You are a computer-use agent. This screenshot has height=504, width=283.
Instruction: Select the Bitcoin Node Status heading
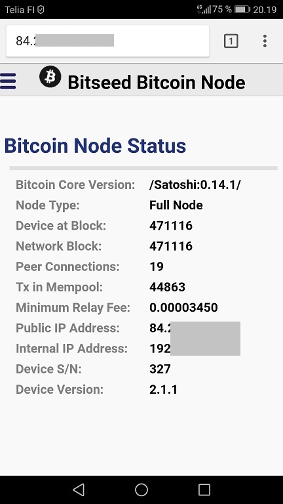tap(95, 146)
